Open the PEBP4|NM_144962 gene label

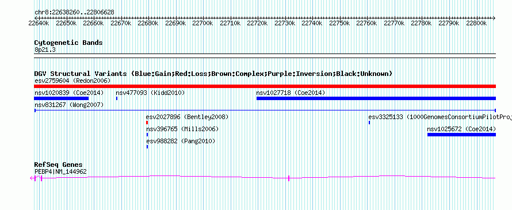coord(60,171)
